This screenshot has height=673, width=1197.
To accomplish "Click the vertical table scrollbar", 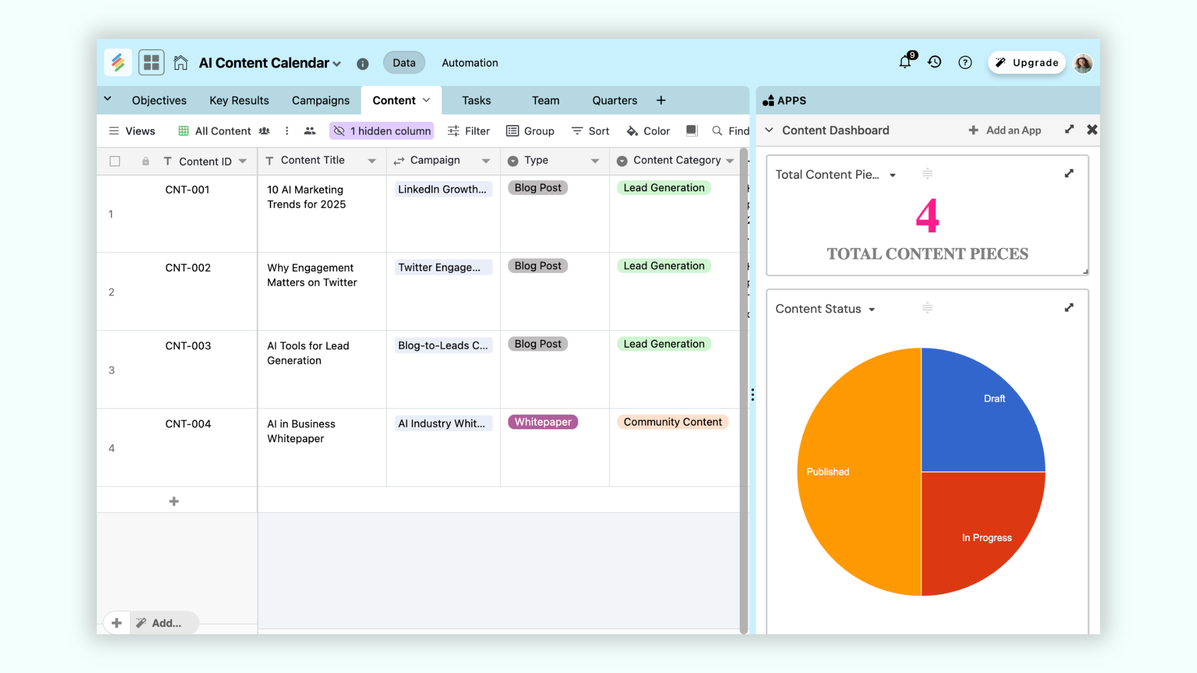I will (x=744, y=374).
